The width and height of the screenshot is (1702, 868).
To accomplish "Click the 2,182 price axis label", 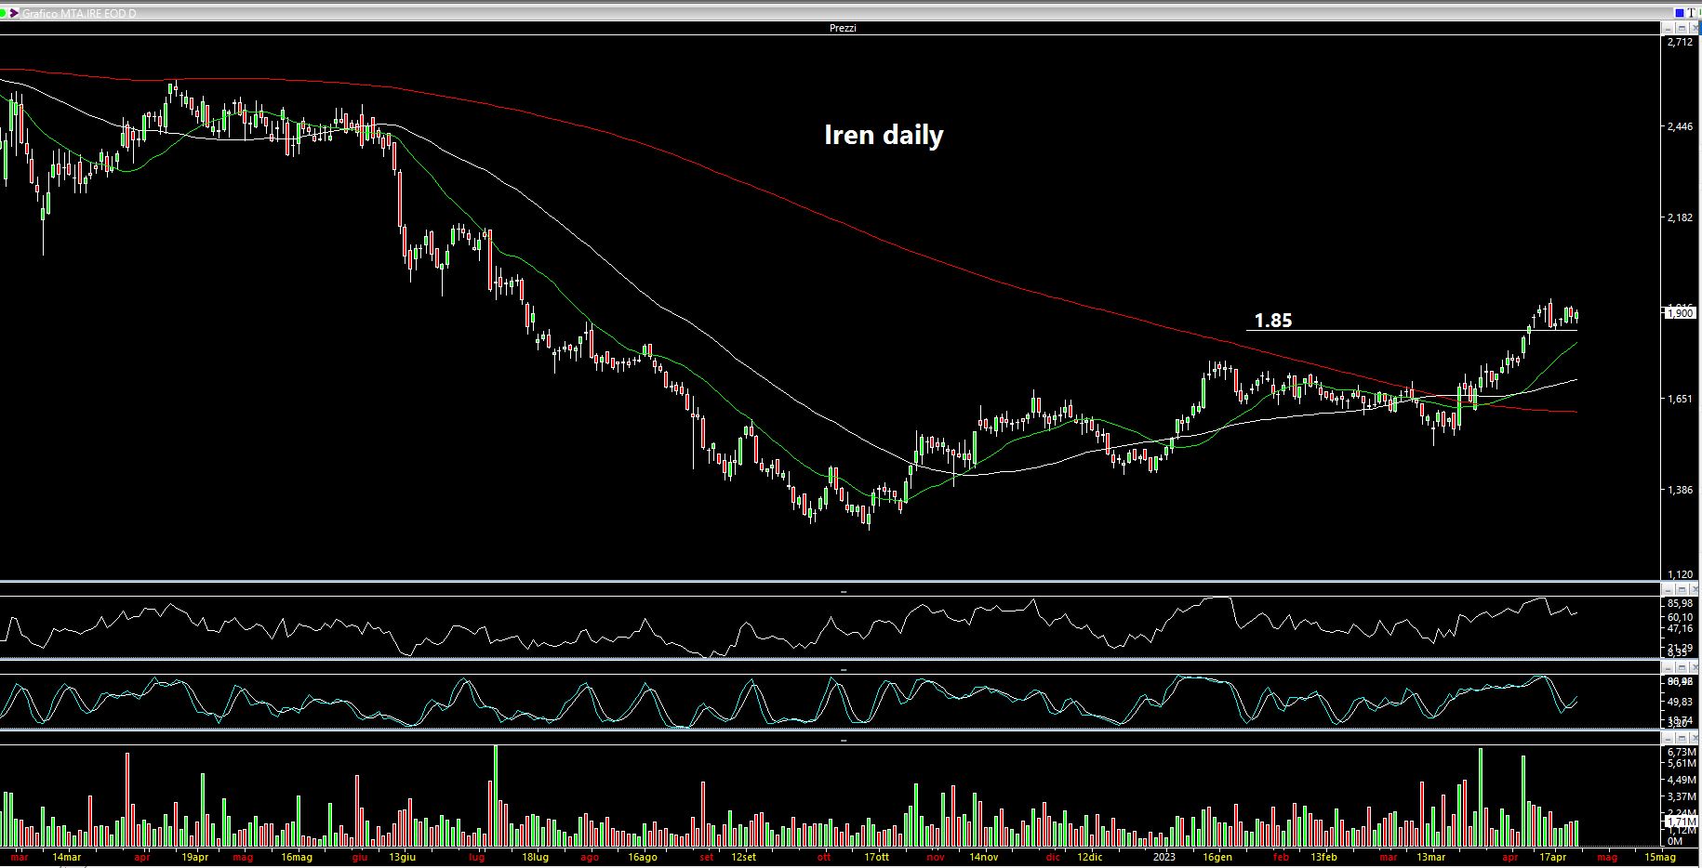I will 1681,217.
